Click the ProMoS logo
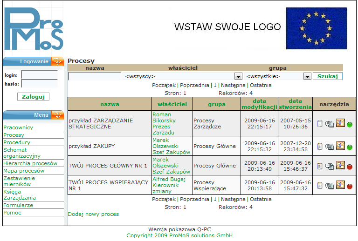This screenshot has width=358, height=241. [34, 28]
